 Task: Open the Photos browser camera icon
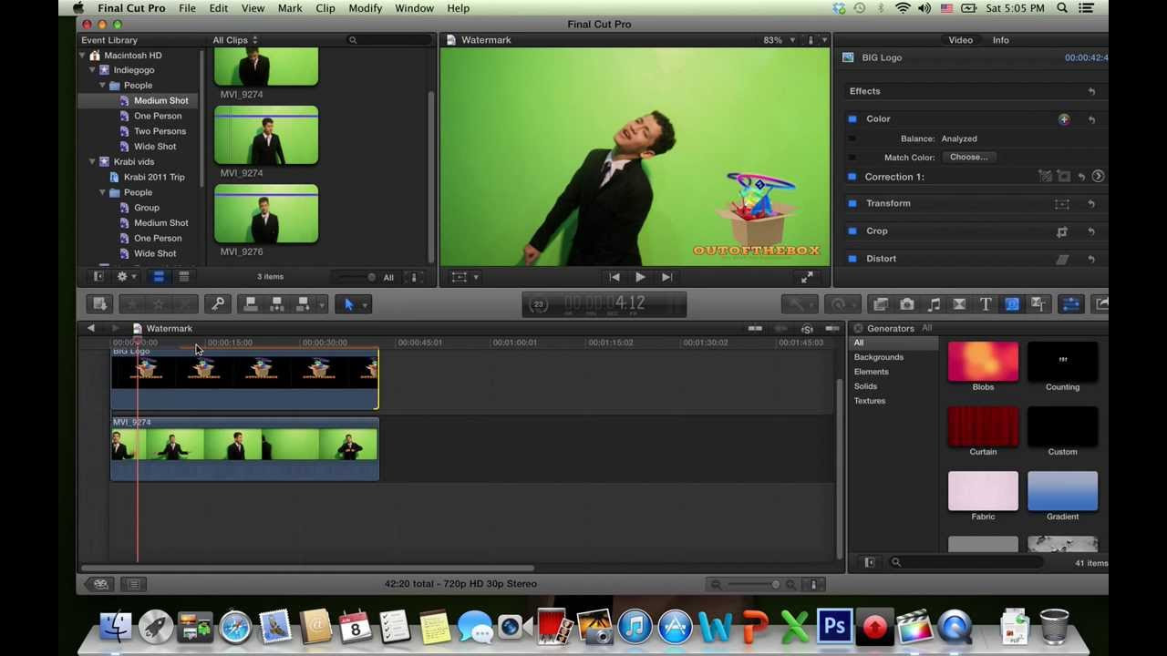[x=907, y=304]
